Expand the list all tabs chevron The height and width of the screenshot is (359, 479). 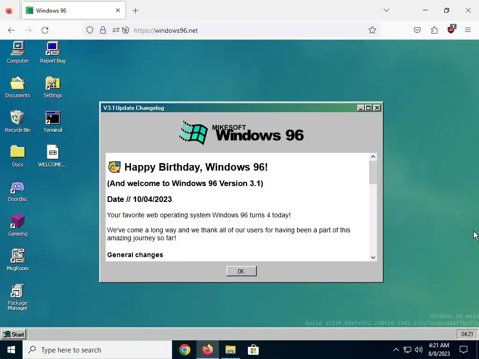point(386,10)
